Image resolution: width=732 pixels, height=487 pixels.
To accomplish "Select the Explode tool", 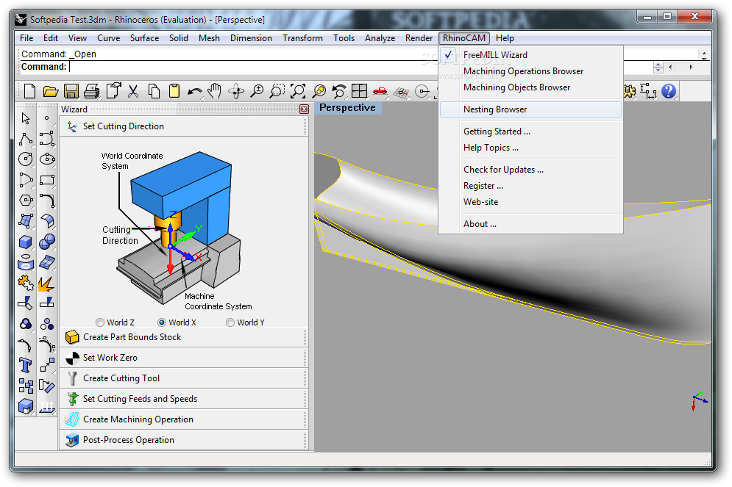I will click(47, 284).
